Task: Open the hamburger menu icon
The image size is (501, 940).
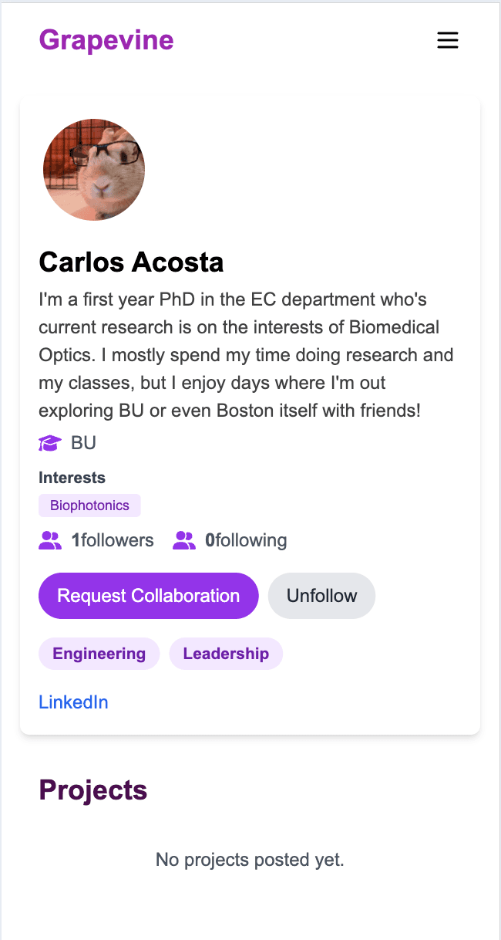Action: point(448,40)
